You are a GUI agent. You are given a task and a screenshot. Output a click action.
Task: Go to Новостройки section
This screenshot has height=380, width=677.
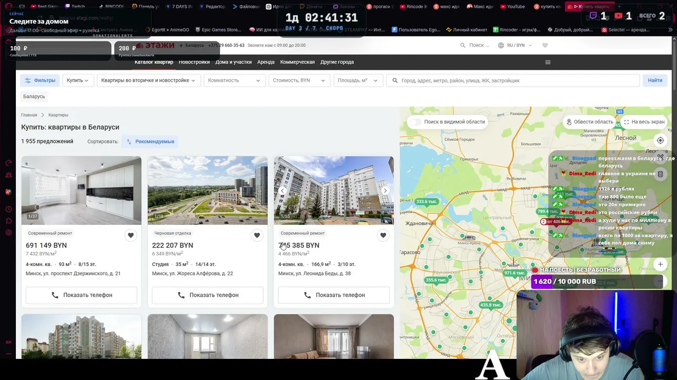194,62
